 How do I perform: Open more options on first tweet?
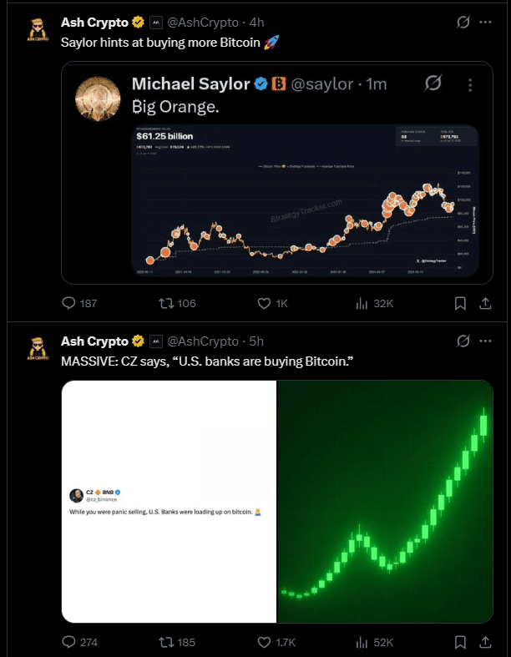[487, 23]
